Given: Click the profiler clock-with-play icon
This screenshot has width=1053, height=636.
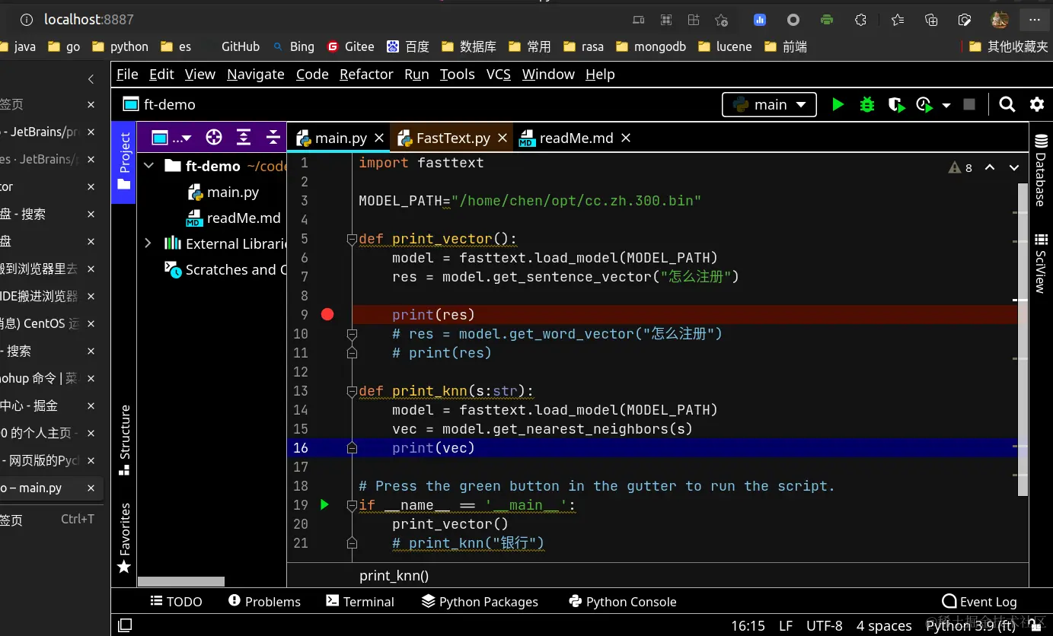Looking at the screenshot, I should 924,105.
